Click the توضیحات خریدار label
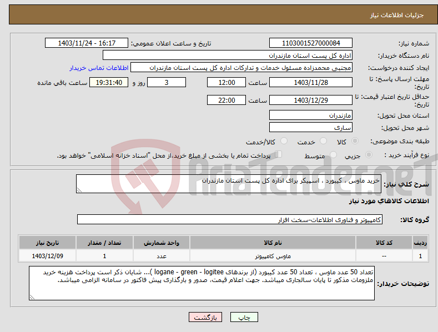The width and height of the screenshot is (438, 332). (x=403, y=284)
